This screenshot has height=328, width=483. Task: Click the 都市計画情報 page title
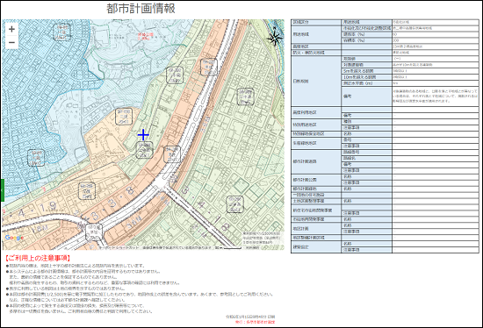[x=141, y=8]
